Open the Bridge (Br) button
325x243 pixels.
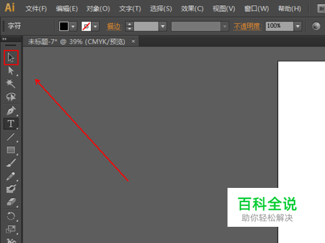click(321, 8)
